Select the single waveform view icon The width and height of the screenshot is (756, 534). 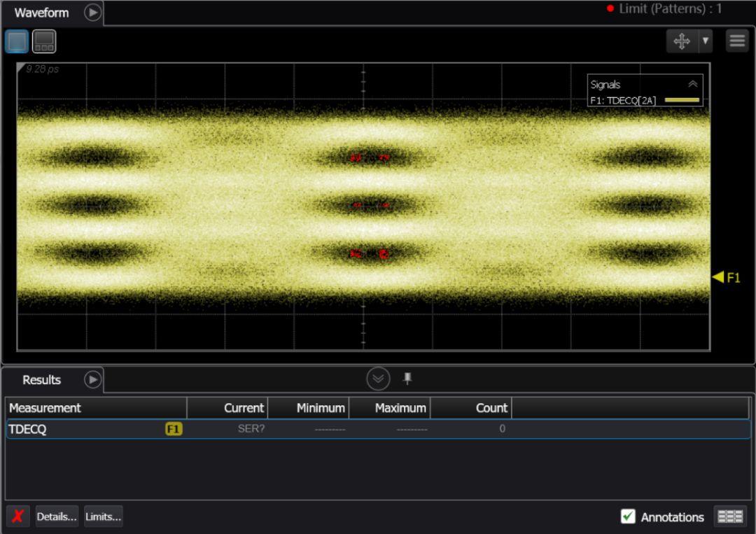pyautogui.click(x=17, y=41)
